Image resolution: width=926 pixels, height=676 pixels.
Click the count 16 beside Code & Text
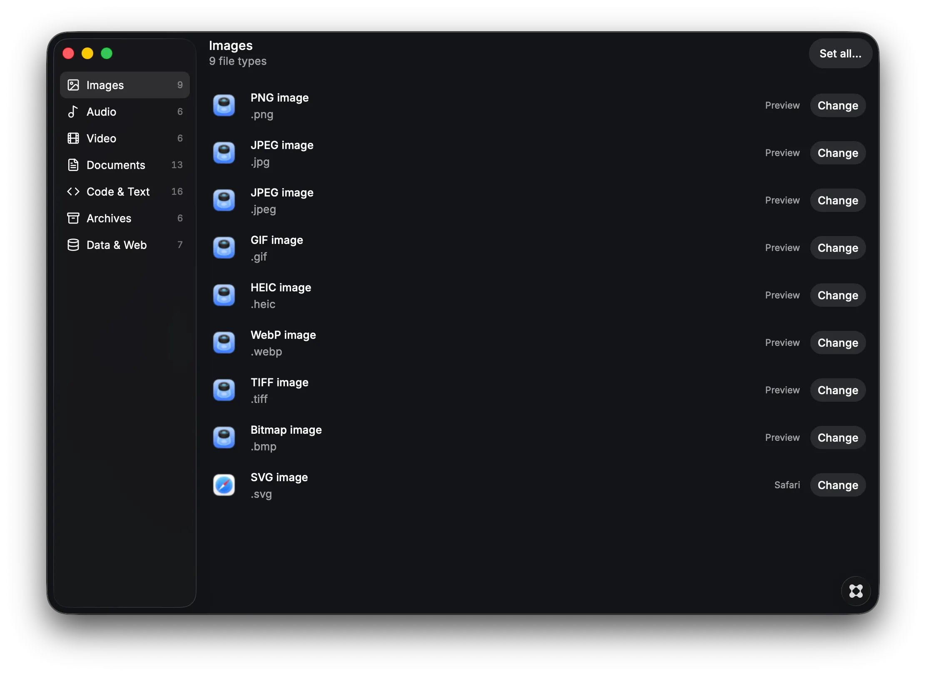coord(177,191)
